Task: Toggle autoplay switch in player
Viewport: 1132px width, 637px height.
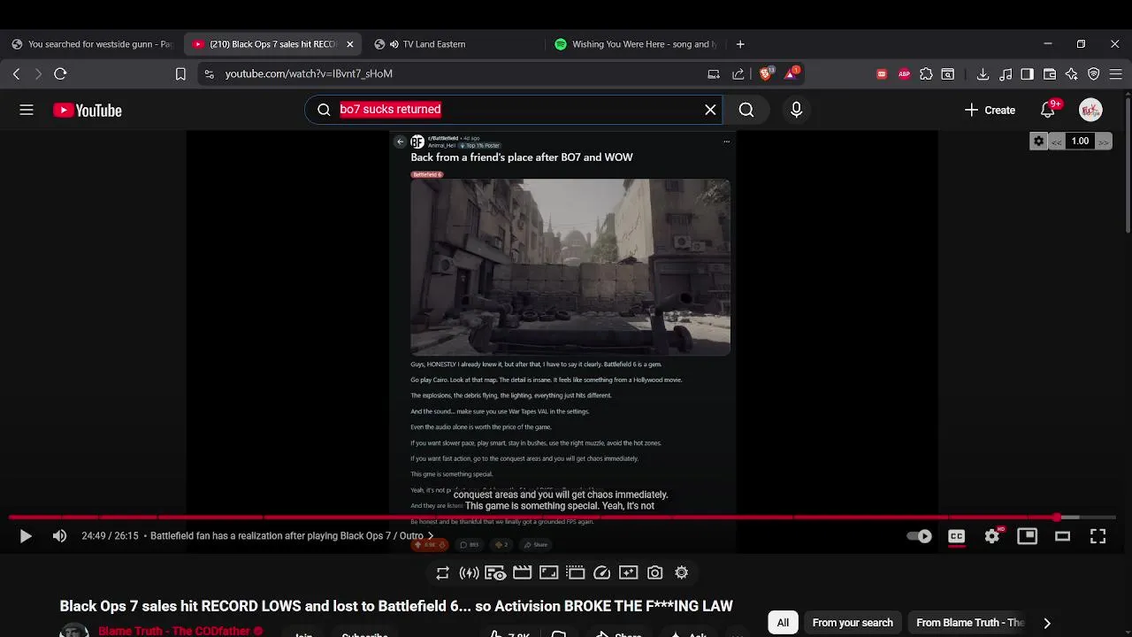Action: point(920,536)
